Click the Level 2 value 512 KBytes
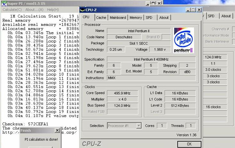235x148 pixels. [180, 106]
